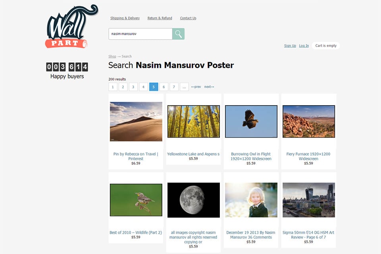Click the Log In link
The height and width of the screenshot is (254, 381).
tap(304, 46)
